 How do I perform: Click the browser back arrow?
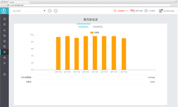[2, 5]
